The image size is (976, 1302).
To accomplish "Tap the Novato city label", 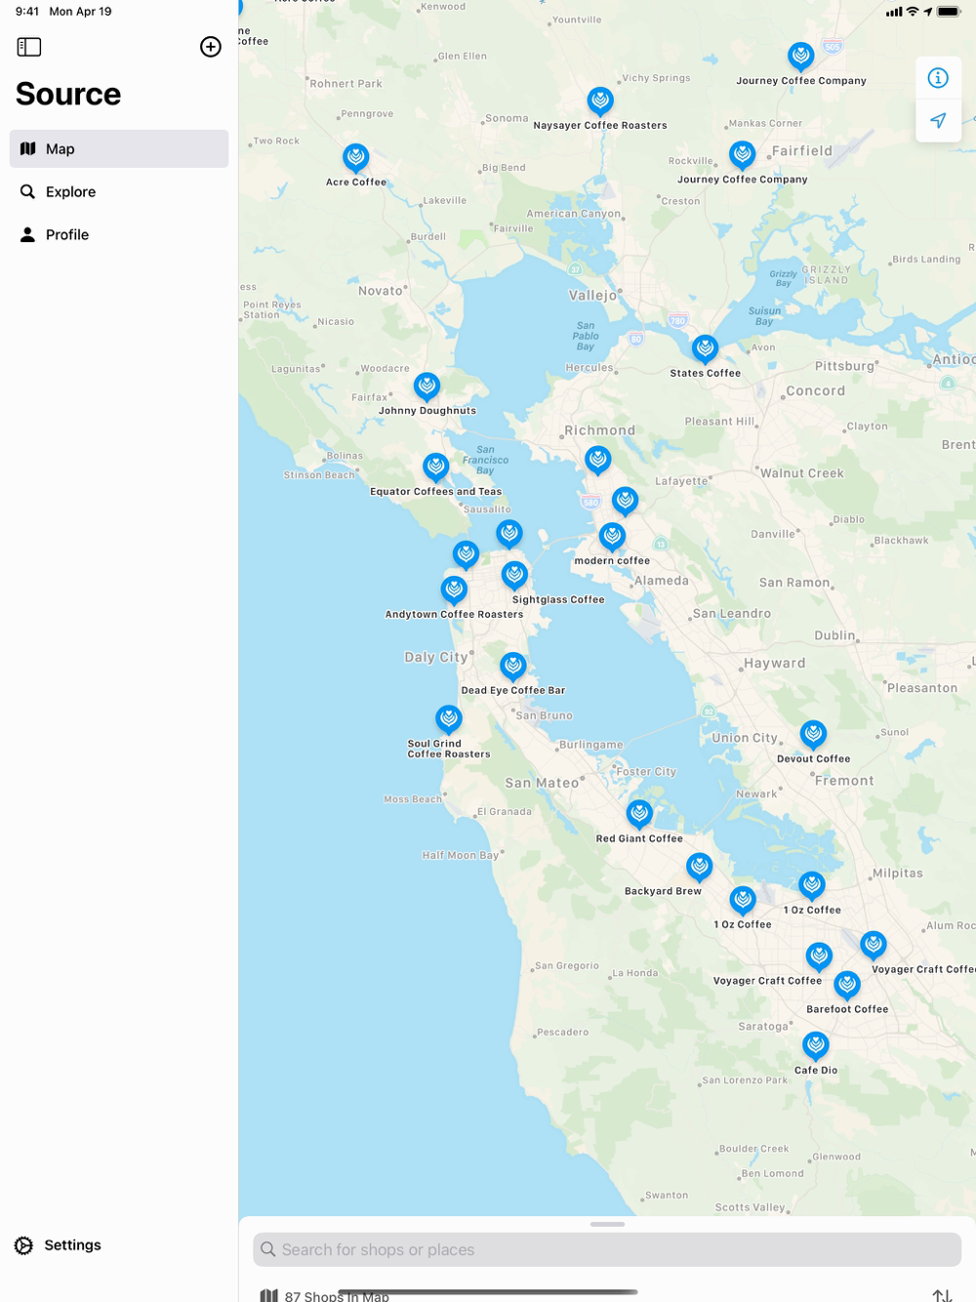I will point(381,291).
